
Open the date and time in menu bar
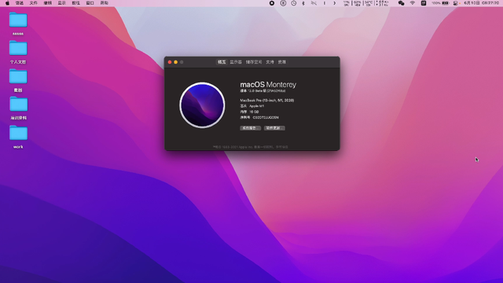point(481,3)
